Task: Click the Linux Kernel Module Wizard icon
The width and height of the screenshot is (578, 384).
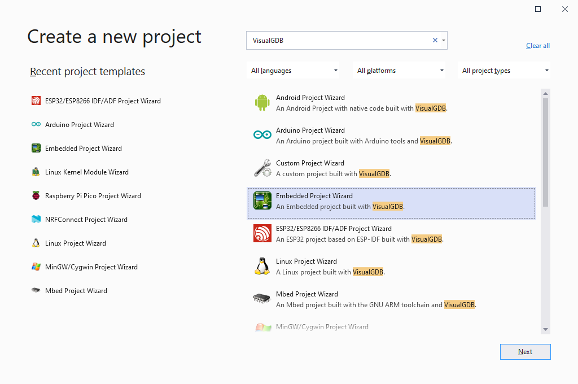Action: [x=36, y=172]
